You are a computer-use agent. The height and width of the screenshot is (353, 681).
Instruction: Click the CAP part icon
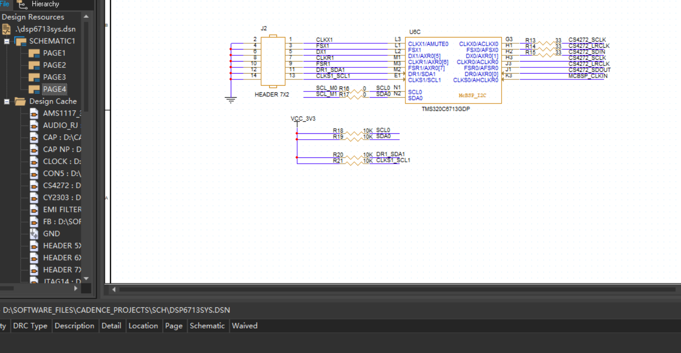[x=34, y=137]
